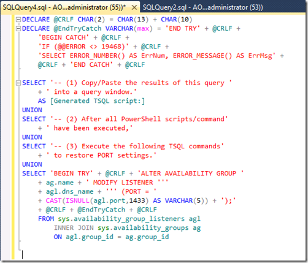
Task: Click the 'END CATCH' string literal
Action: point(91,65)
